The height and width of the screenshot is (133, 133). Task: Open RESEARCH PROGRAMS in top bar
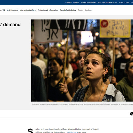coord(88,3)
